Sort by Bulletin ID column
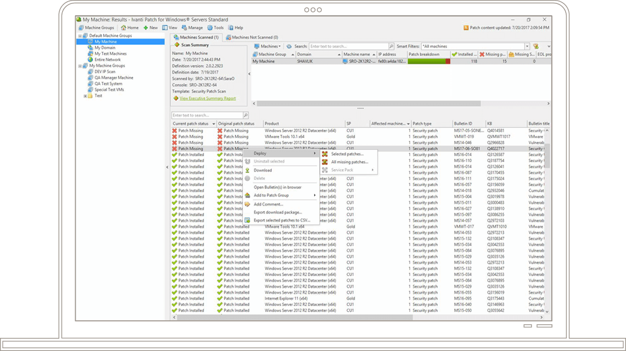Screen dimensions: 626x351 tap(468, 123)
